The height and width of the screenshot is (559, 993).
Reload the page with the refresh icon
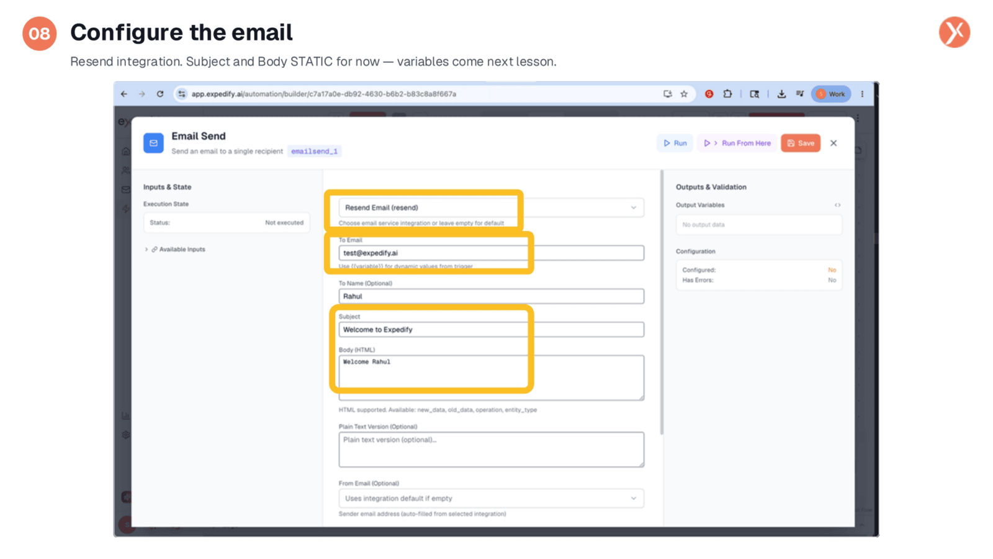[x=160, y=94]
